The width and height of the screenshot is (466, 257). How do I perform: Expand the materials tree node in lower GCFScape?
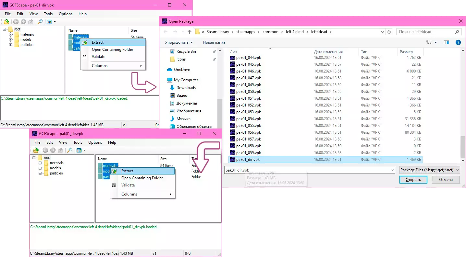pyautogui.click(x=40, y=163)
